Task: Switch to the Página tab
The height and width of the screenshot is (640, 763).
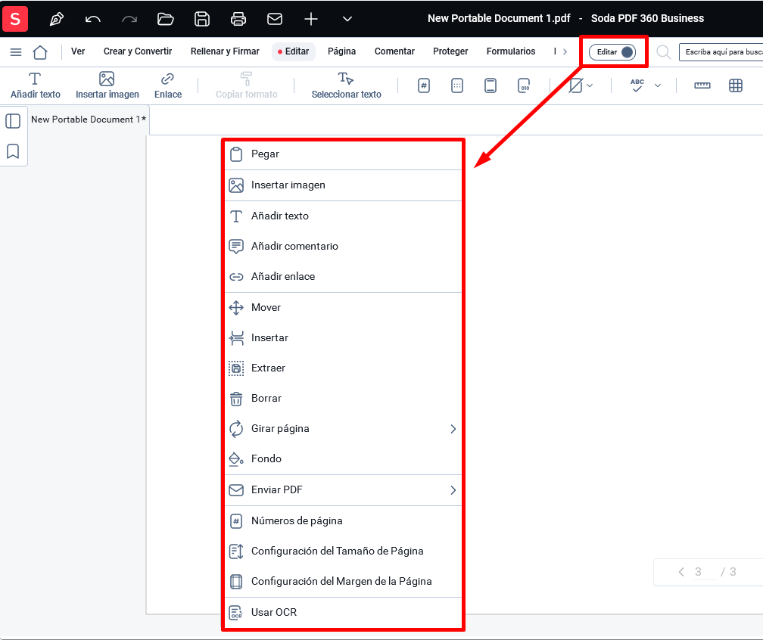Action: point(341,51)
